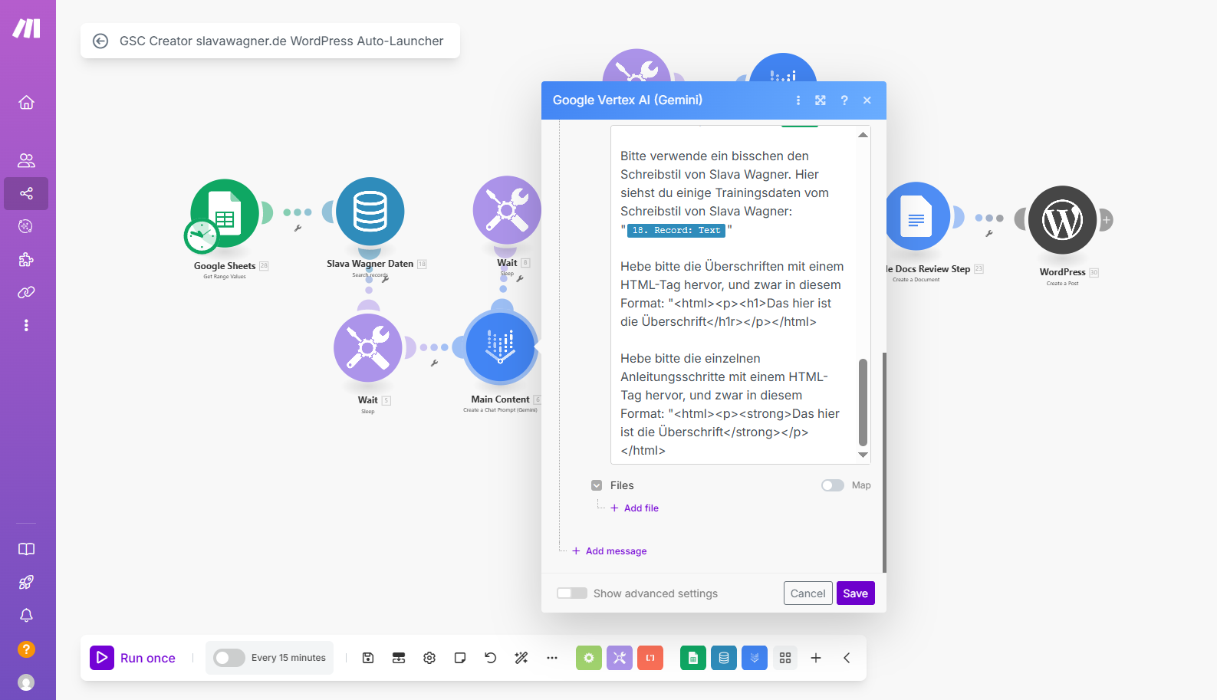1217x700 pixels.
Task: Click the blue Gemini favorite icon
Action: click(755, 658)
